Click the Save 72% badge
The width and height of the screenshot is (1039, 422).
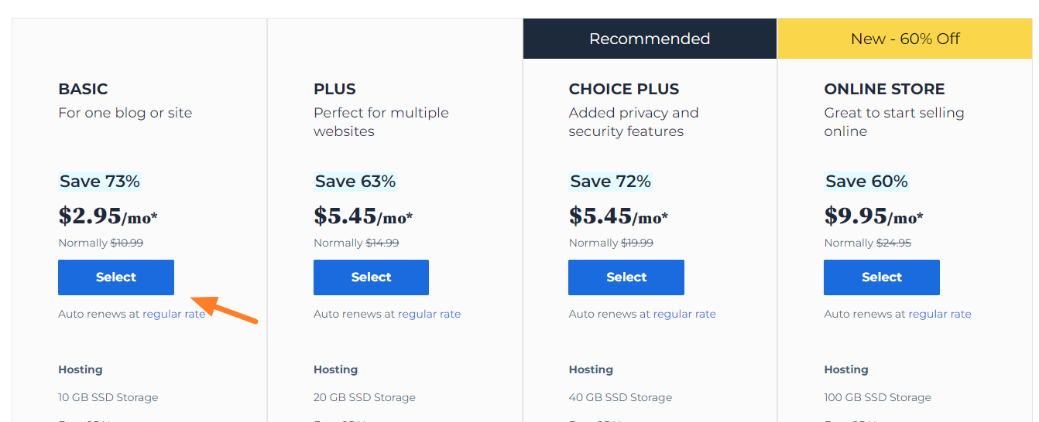[611, 182]
